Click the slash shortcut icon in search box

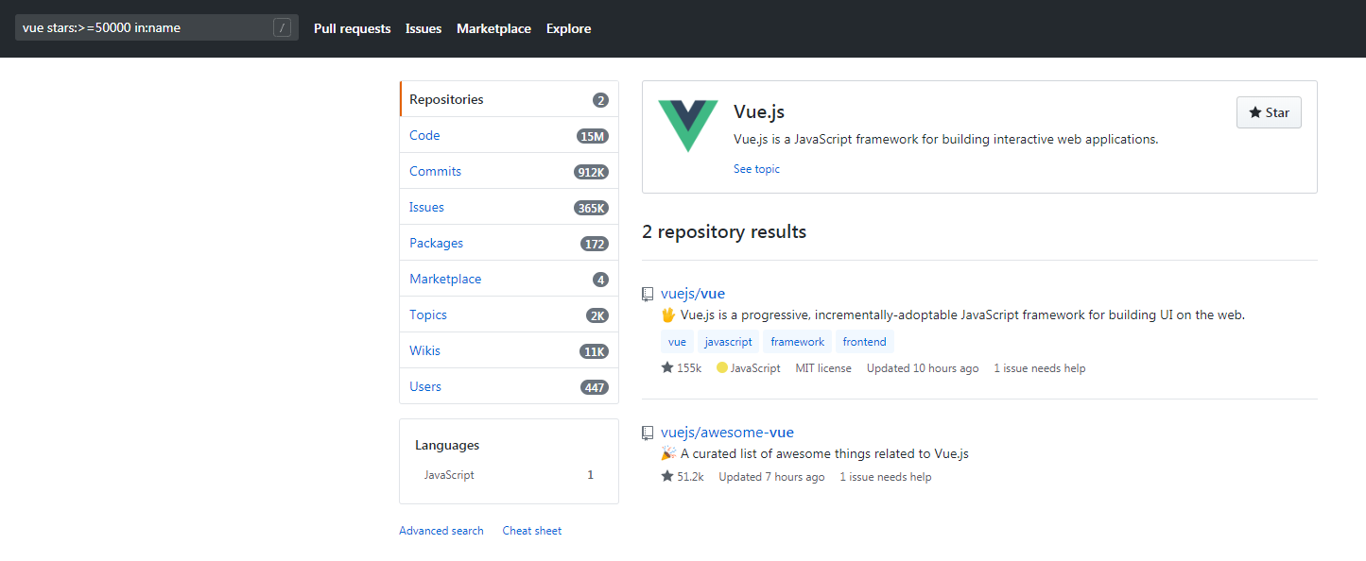pyautogui.click(x=282, y=28)
